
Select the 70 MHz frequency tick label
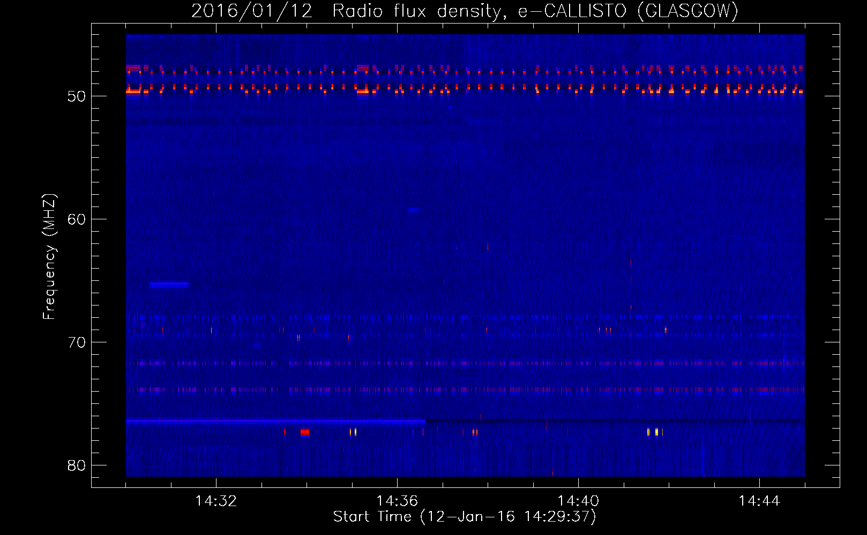pos(77,342)
